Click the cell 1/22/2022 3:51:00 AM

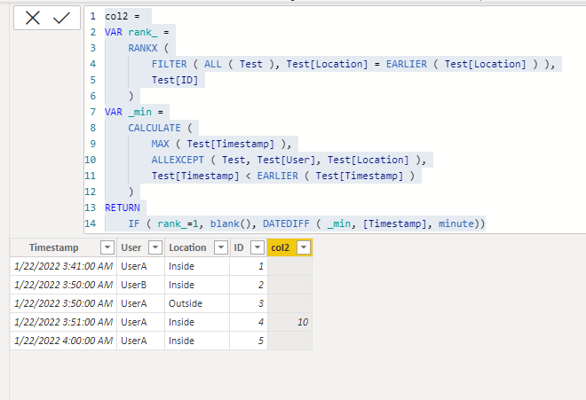64,322
